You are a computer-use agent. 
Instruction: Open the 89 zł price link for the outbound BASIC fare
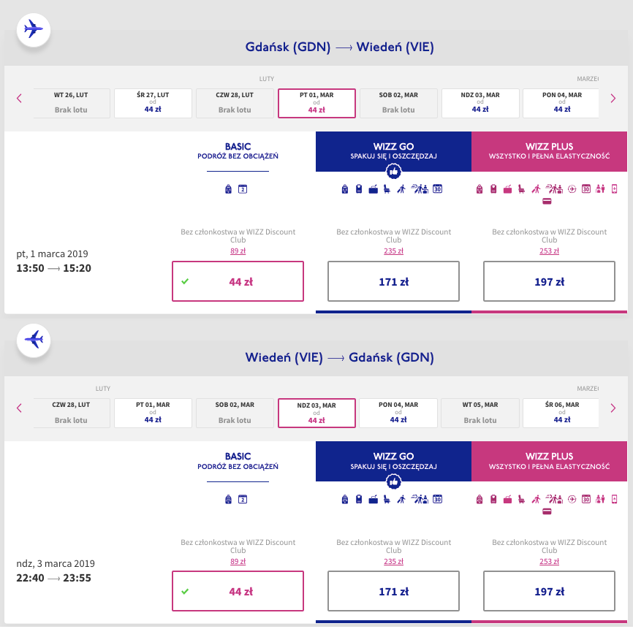point(238,251)
